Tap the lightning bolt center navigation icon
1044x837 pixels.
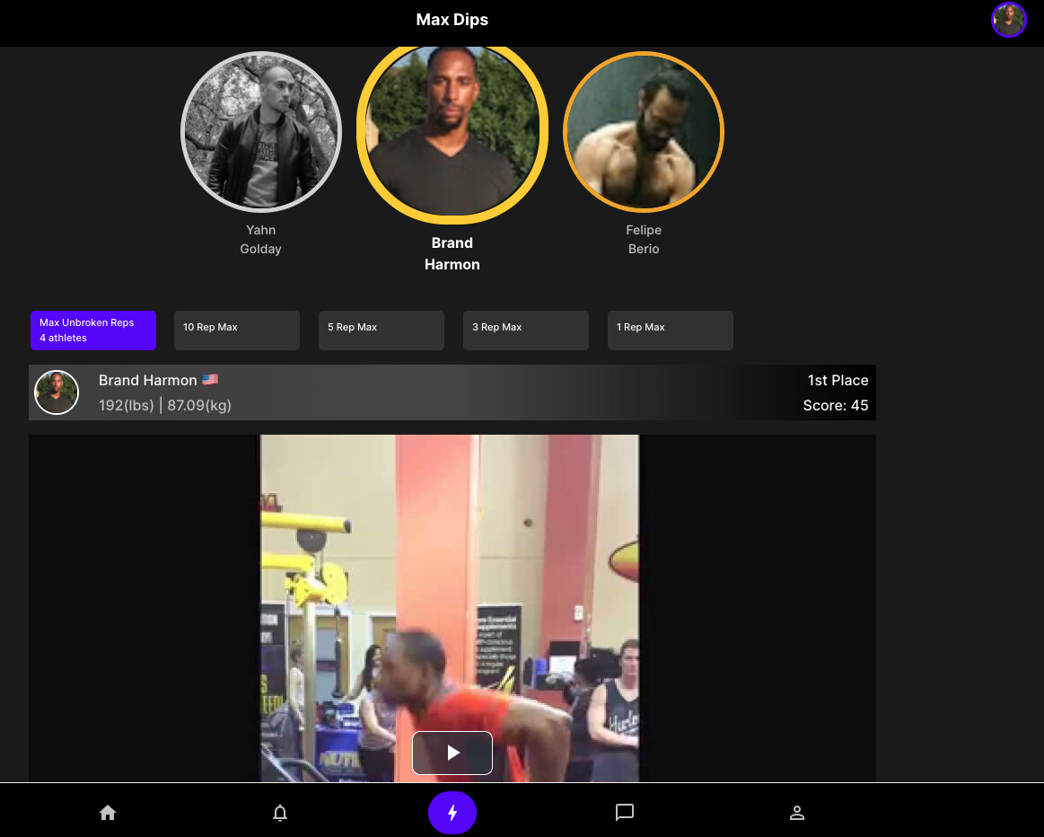[452, 812]
